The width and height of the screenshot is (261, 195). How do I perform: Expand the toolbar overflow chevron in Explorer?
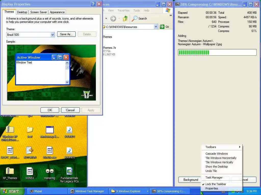pos(171,15)
